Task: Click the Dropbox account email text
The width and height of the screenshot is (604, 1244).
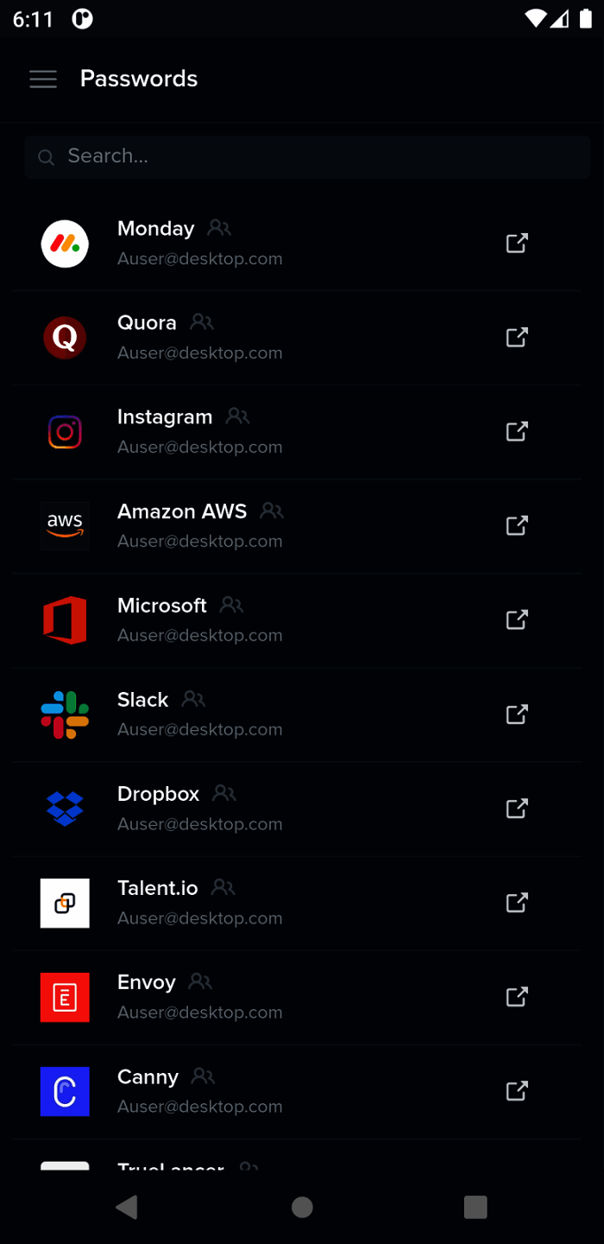Action: coord(199,824)
